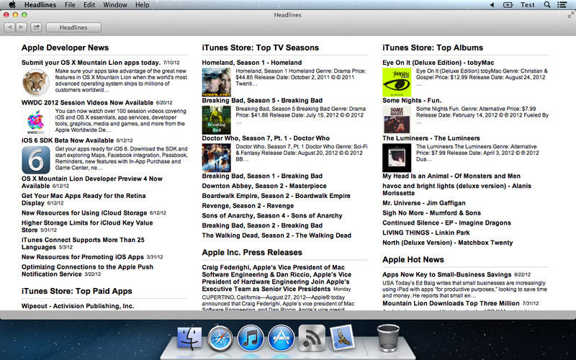Screen dimensions: 576x360
Task: Open 'North (Deluxe Version) - Matchbox Twenty'
Action: click(447, 243)
